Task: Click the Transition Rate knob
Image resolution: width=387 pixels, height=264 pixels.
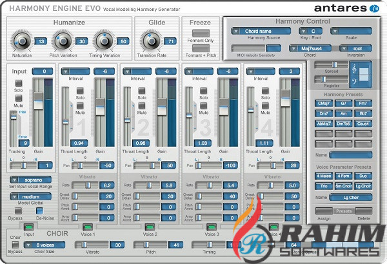Action: tap(152, 41)
